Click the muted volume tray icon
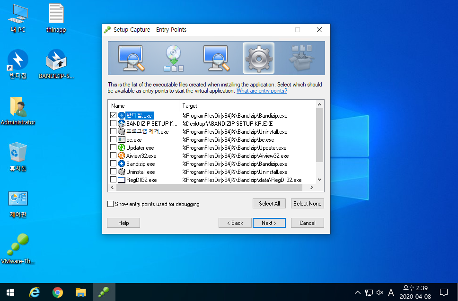 pos(380,292)
